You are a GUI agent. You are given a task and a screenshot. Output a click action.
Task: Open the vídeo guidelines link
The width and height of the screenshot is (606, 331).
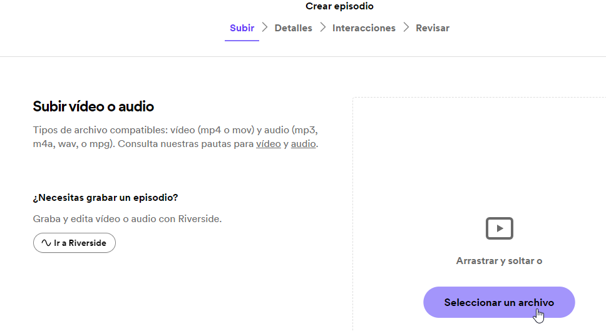point(268,144)
